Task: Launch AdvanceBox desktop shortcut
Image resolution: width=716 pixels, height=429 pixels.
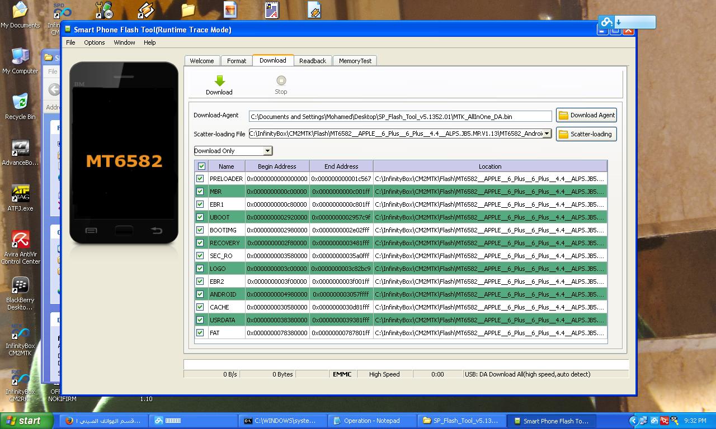Action: point(20,147)
